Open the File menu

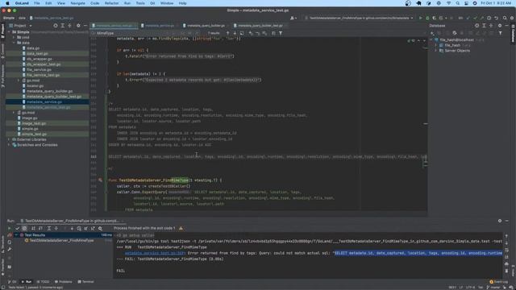point(37,3)
